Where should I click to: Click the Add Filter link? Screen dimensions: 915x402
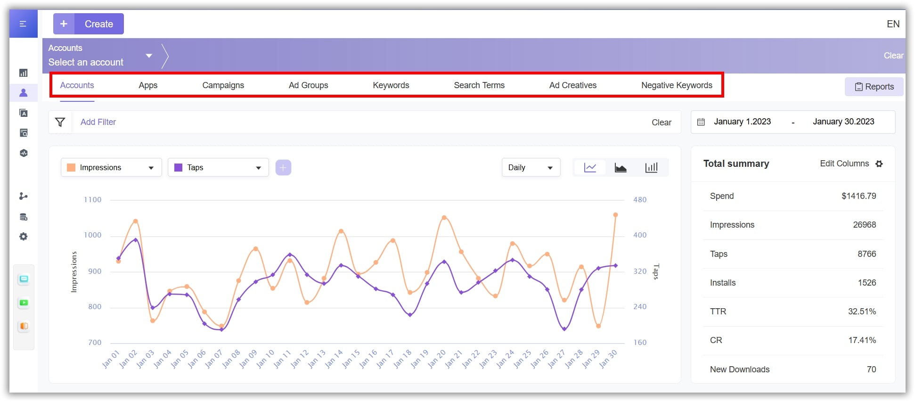pyautogui.click(x=98, y=122)
